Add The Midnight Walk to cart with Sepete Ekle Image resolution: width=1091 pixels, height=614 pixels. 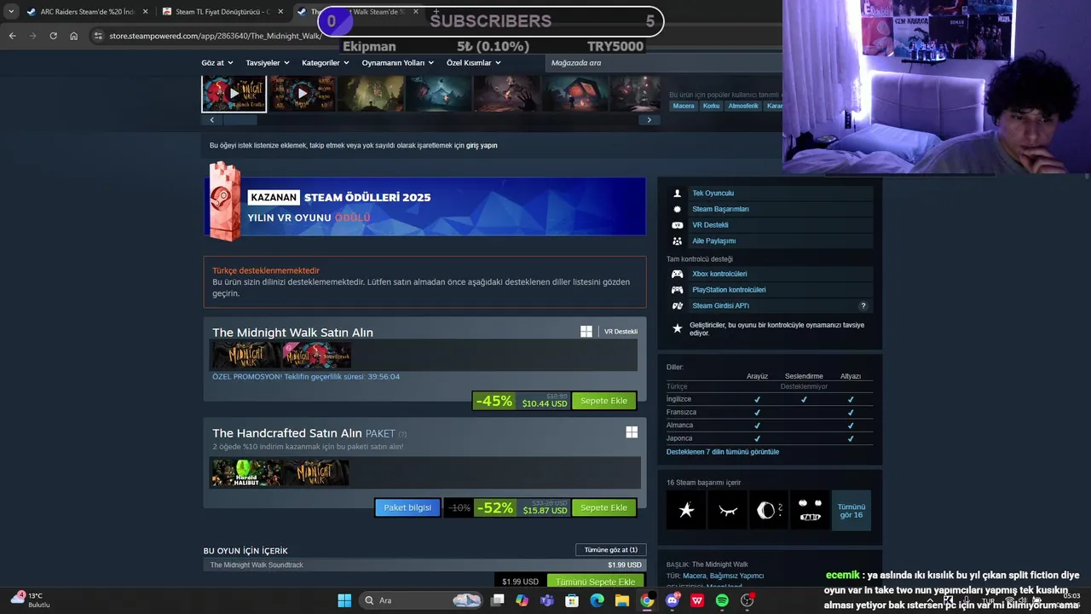click(603, 401)
